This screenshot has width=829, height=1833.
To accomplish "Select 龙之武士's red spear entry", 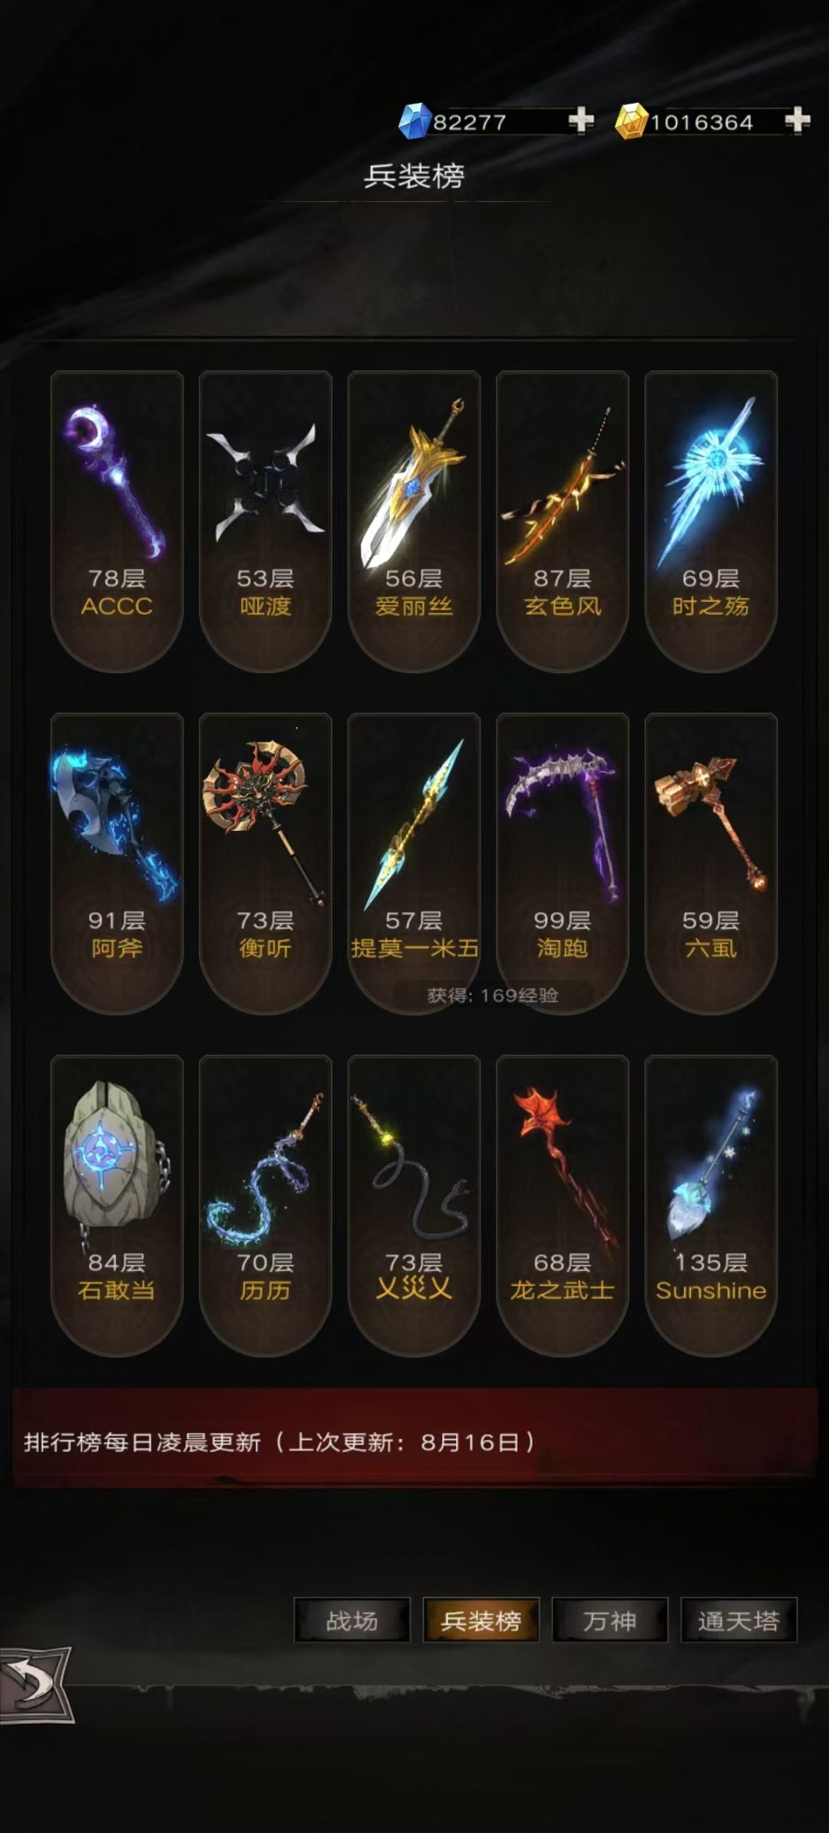I will tap(563, 1206).
